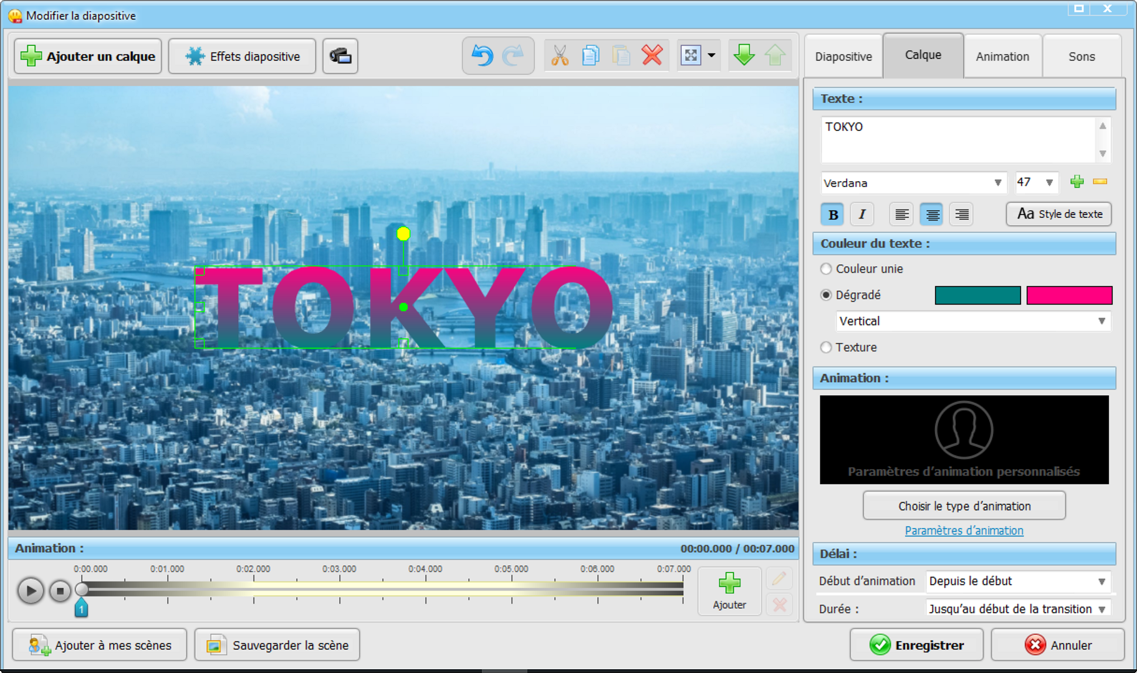
Task: Undo the last action
Action: pos(482,55)
